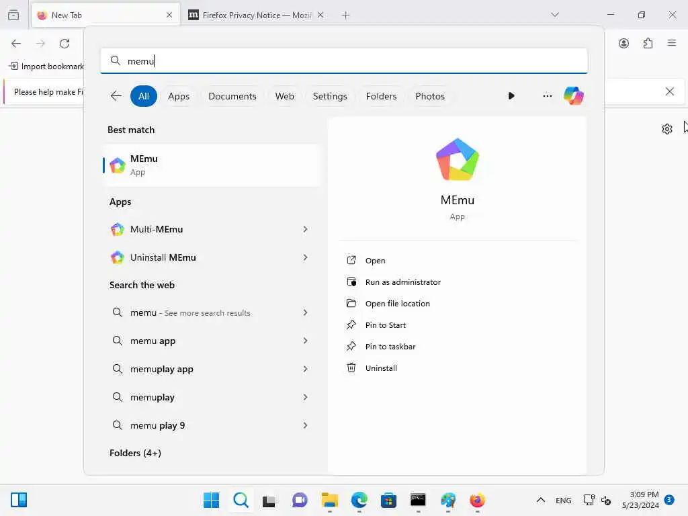Image resolution: width=688 pixels, height=516 pixels.
Task: Expand Uninstall MEmu result chevron
Action: click(x=305, y=257)
